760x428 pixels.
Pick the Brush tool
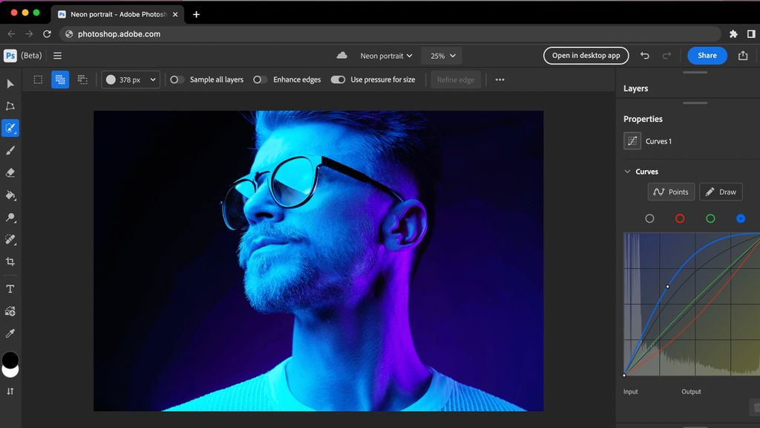pos(10,151)
